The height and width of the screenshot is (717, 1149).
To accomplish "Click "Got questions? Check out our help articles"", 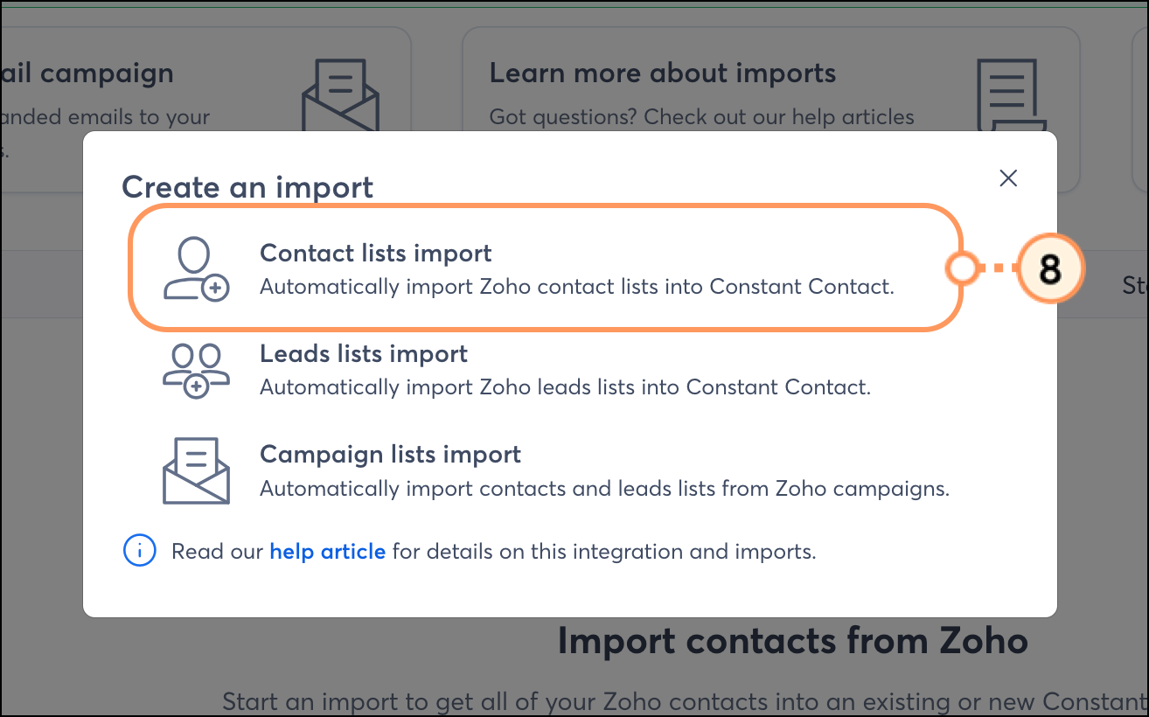I will 701,117.
